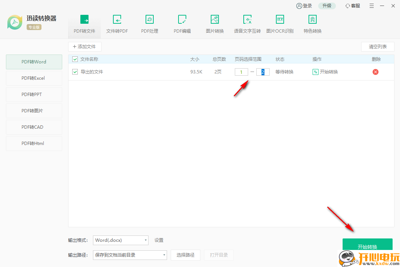Switch to 图片转换 mode
400x267 pixels.
[214, 24]
